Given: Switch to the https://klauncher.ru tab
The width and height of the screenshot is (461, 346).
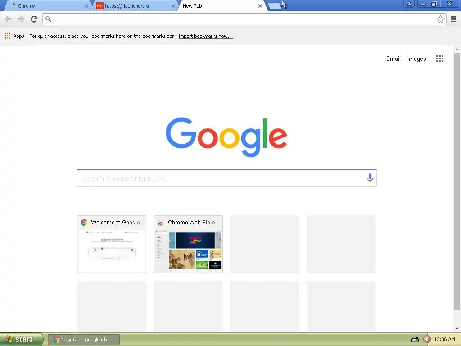Looking at the screenshot, I should pos(135,6).
